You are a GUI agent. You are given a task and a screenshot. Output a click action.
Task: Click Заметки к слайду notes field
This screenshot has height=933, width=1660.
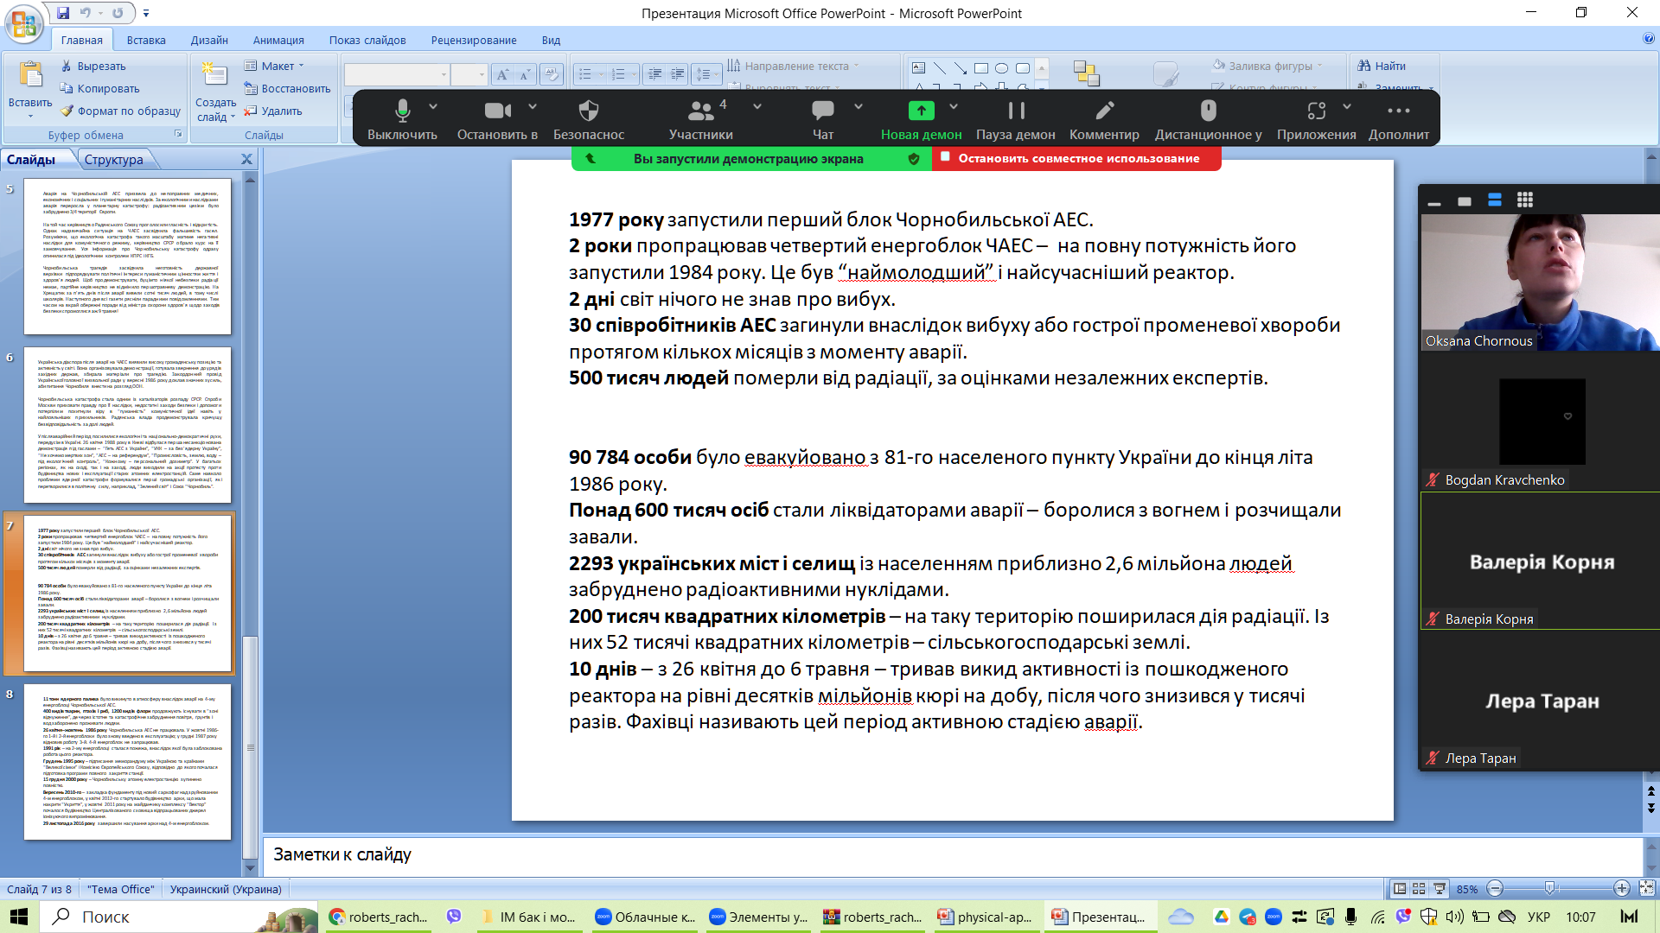951,855
